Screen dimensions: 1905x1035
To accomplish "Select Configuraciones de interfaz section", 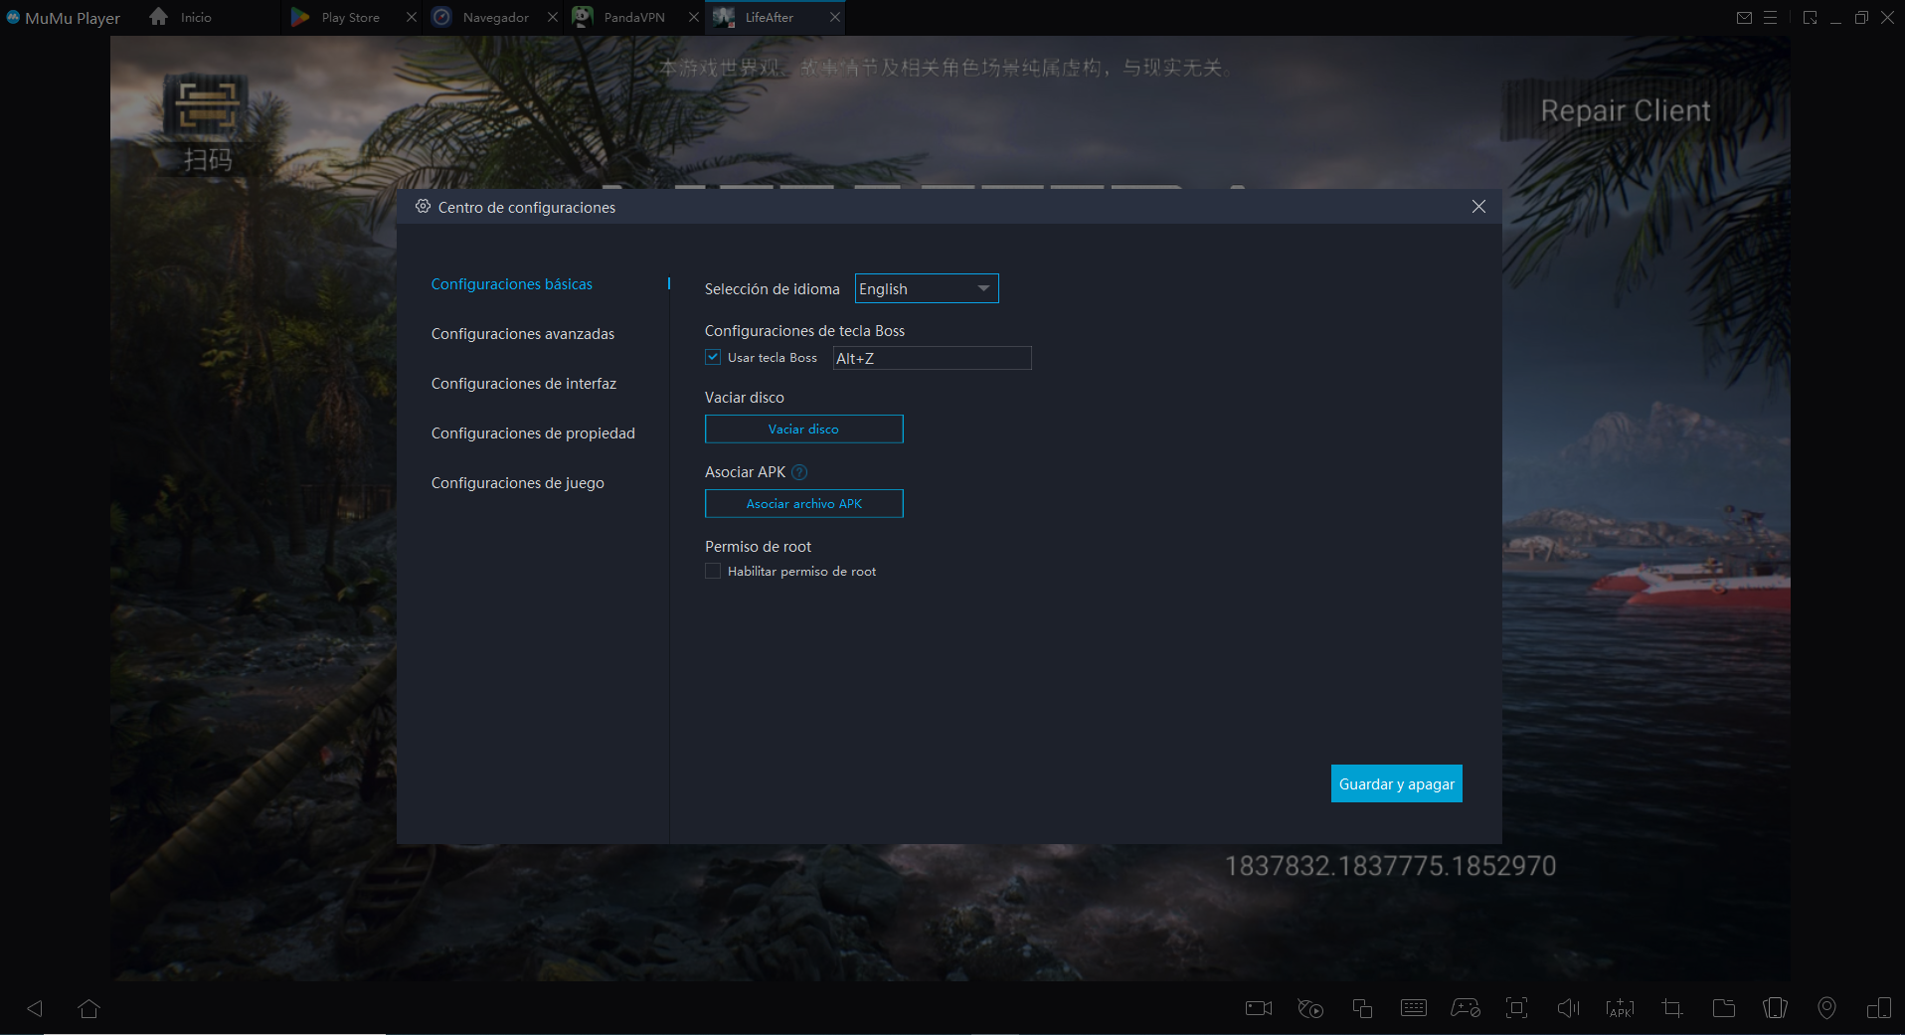I will [523, 384].
